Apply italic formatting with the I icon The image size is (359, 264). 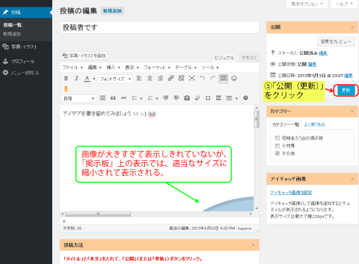point(76,79)
